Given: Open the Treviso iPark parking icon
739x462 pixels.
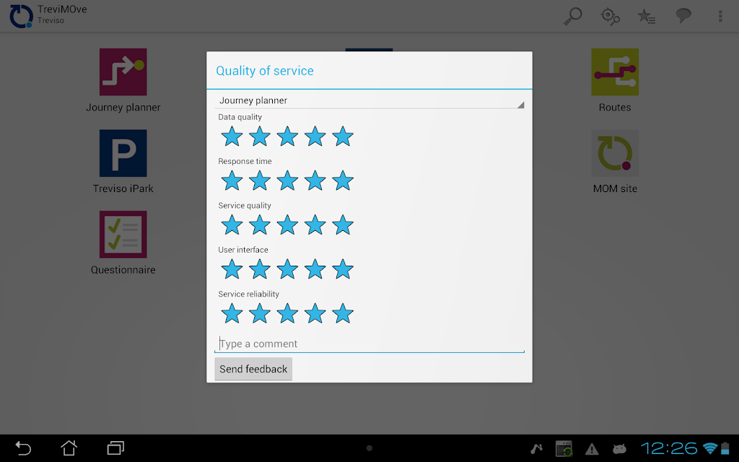Looking at the screenshot, I should (123, 153).
